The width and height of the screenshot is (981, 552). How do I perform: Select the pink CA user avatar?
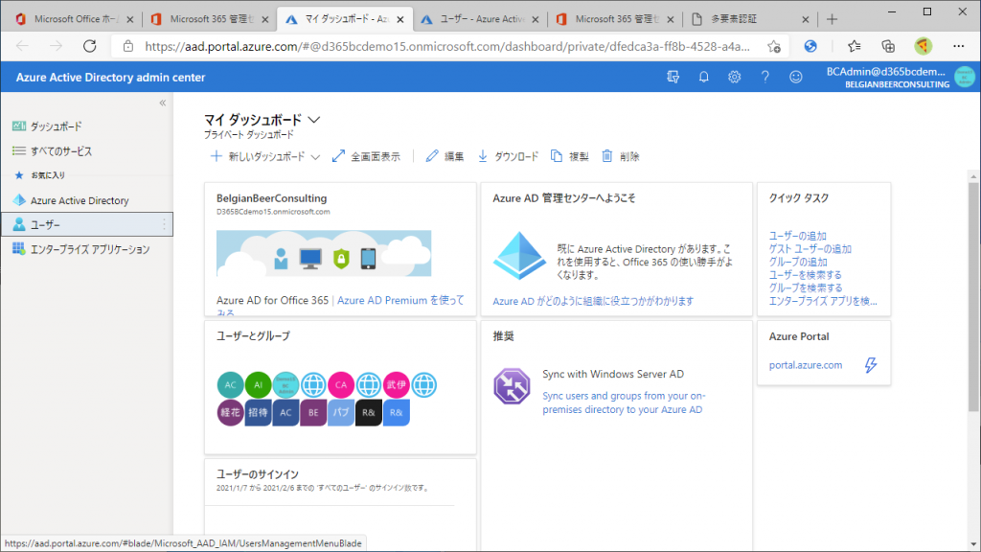click(x=341, y=385)
